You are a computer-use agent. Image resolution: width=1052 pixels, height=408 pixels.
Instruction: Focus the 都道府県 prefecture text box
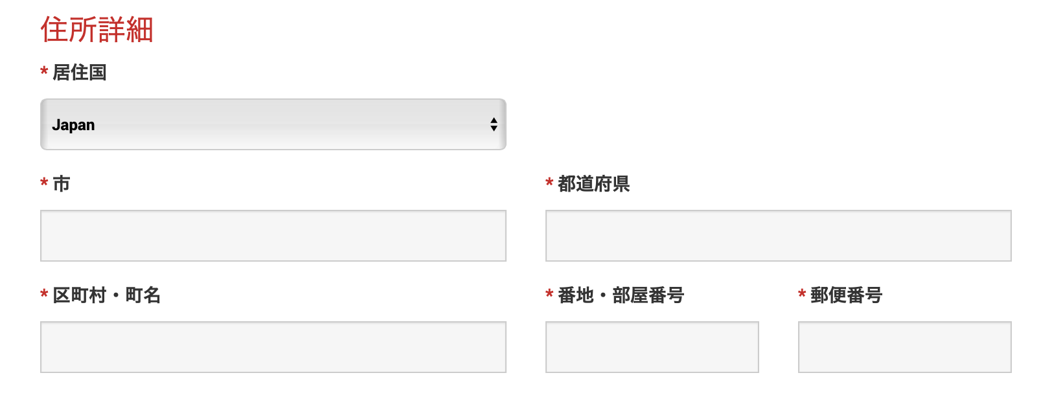(778, 236)
